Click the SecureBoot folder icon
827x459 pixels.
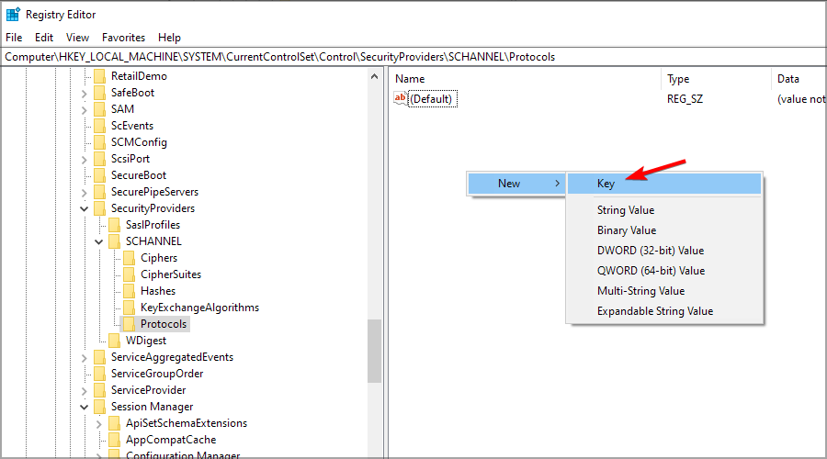[99, 175]
